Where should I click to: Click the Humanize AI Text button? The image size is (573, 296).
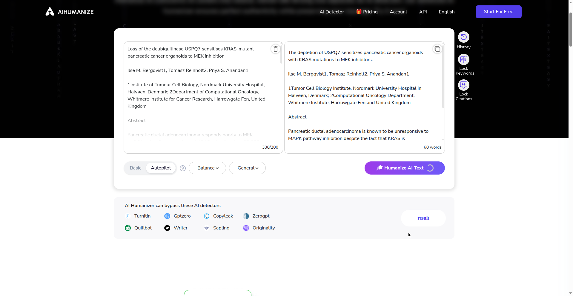pyautogui.click(x=405, y=168)
